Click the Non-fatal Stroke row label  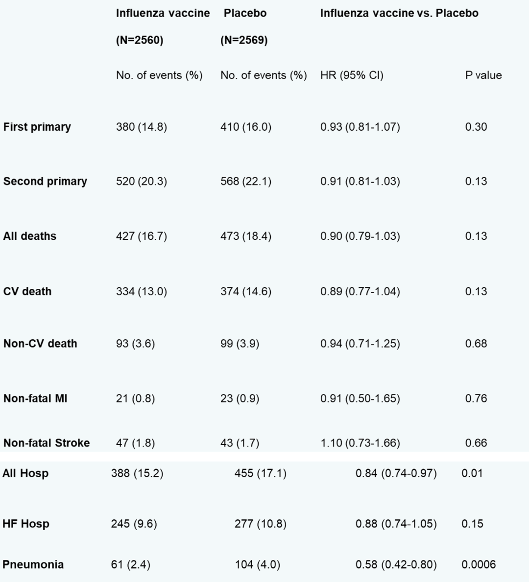(x=47, y=443)
